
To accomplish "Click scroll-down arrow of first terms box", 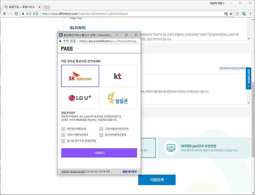I will coord(248,39).
